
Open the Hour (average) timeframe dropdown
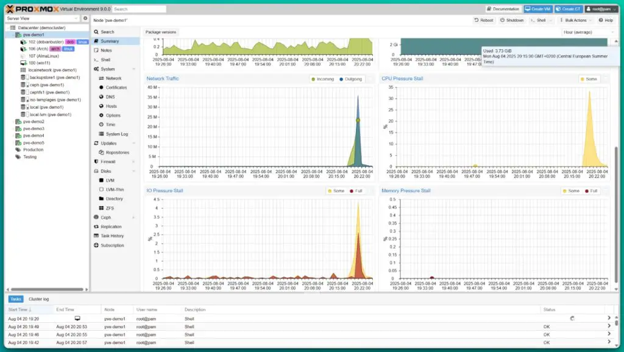[x=587, y=32]
